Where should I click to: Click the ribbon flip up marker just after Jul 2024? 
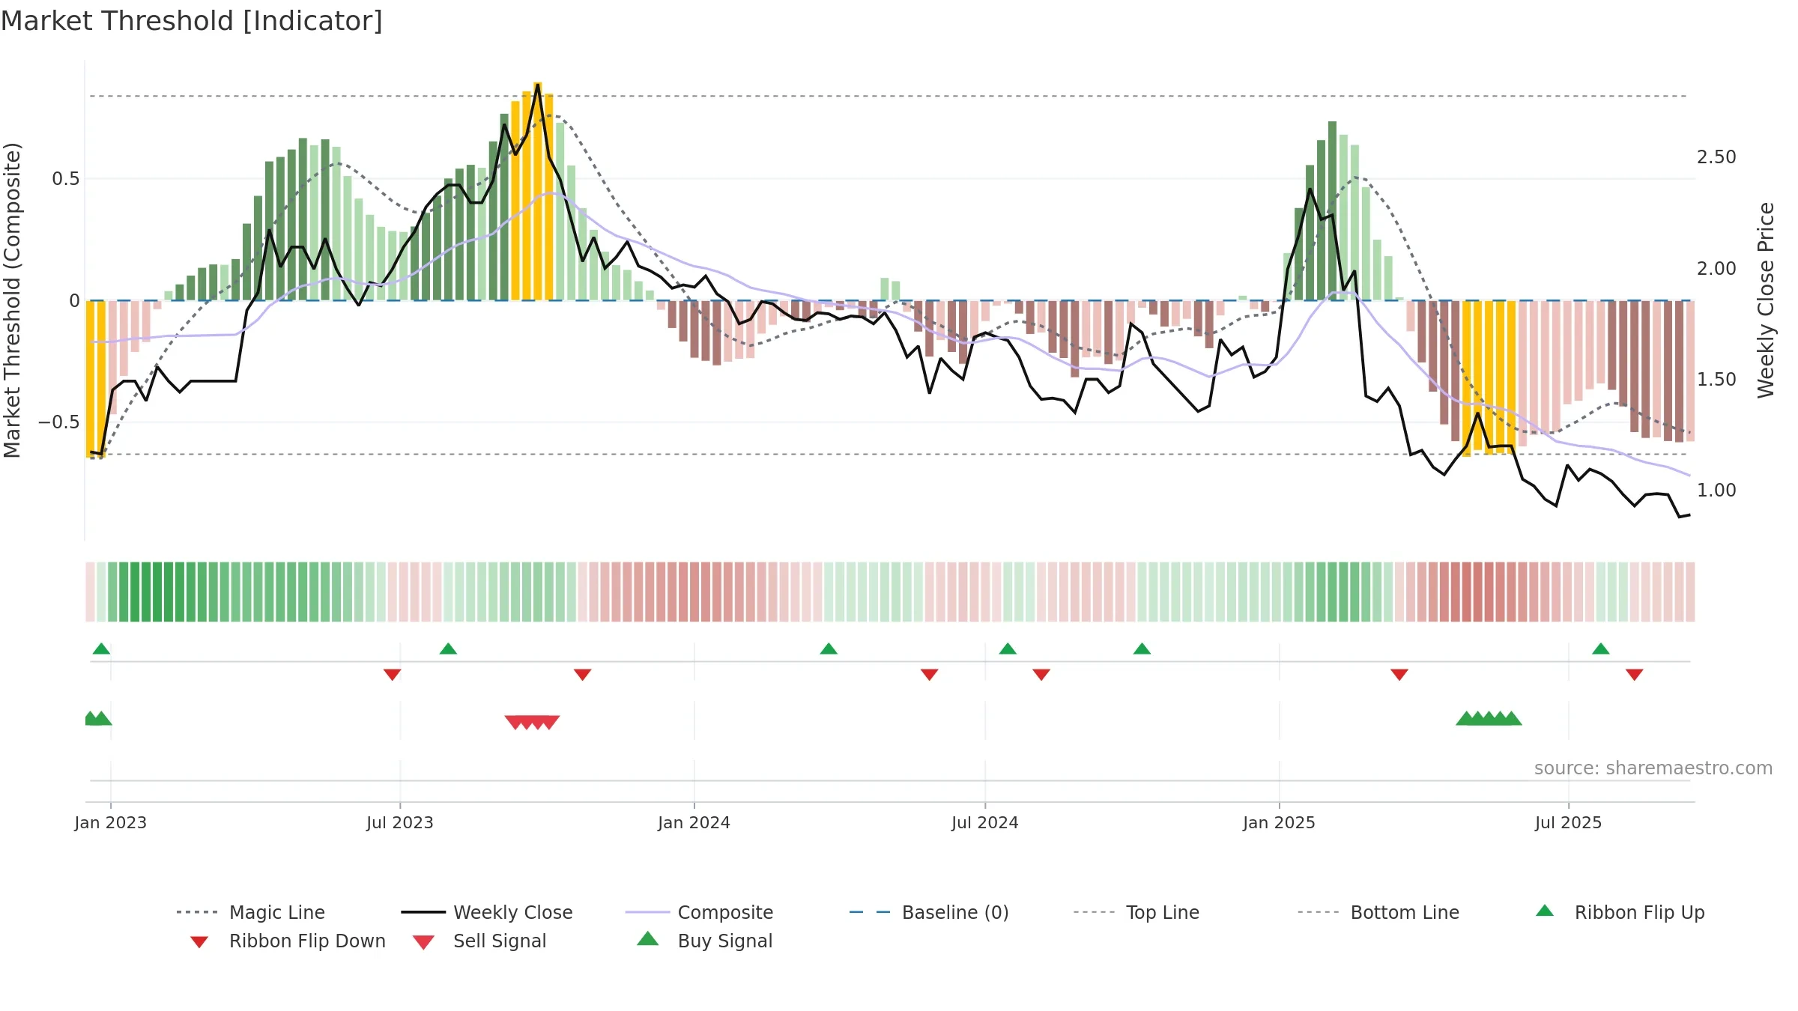point(1008,649)
